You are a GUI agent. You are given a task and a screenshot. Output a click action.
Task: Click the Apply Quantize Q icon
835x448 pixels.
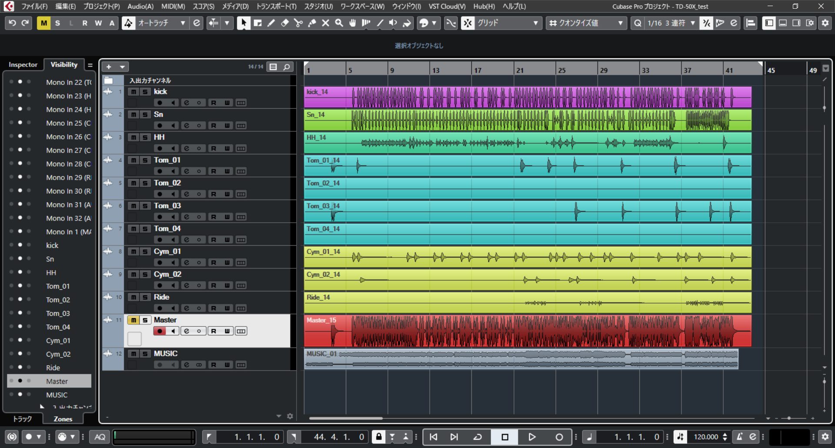(x=638, y=23)
